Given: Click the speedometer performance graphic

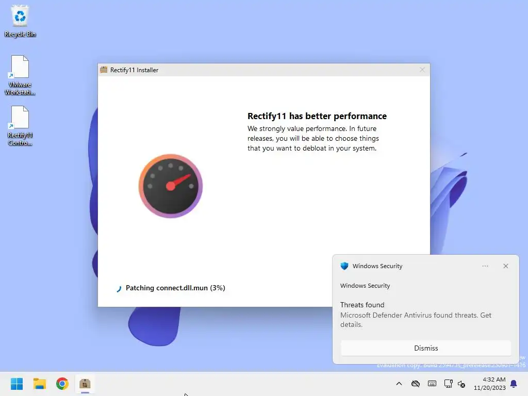Looking at the screenshot, I should point(171,186).
